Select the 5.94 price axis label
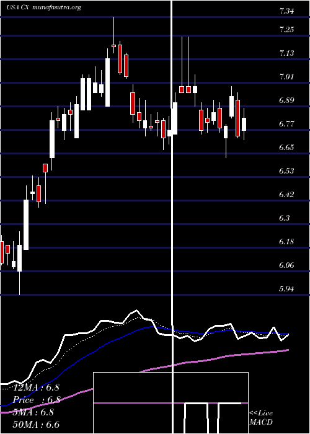 click(x=286, y=289)
